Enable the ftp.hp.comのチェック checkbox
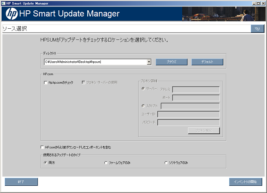 pyautogui.click(x=46, y=82)
